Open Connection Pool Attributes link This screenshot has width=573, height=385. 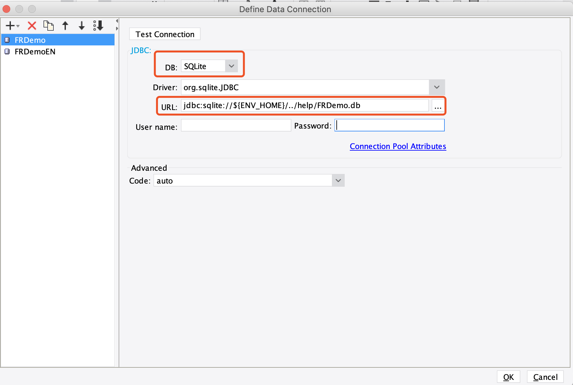tap(398, 146)
